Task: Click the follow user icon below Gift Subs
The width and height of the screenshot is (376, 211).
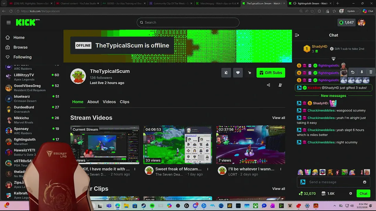Action: click(280, 85)
